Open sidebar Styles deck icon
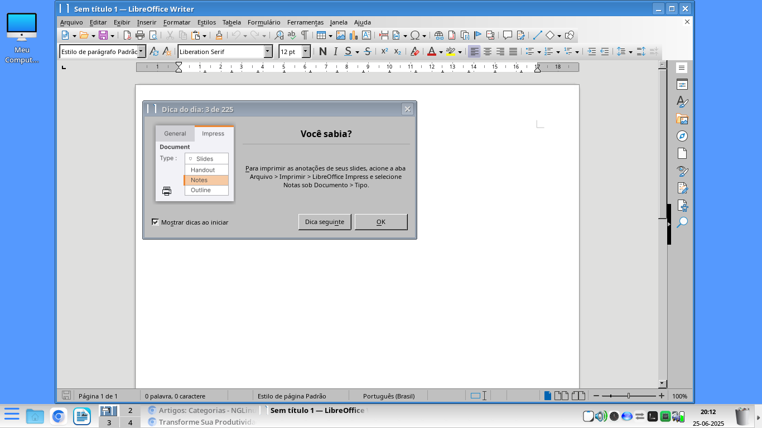 pyautogui.click(x=682, y=101)
